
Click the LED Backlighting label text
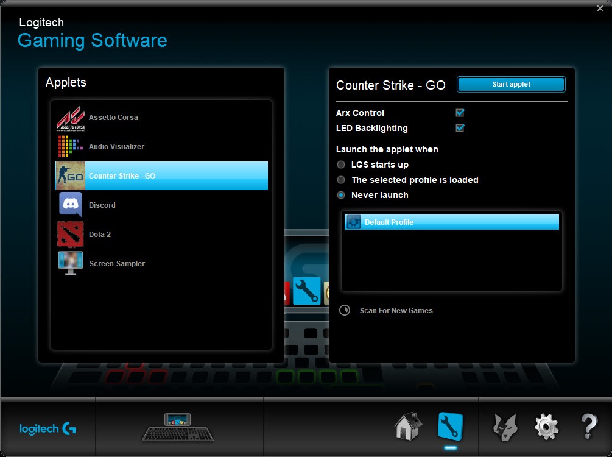tap(372, 128)
